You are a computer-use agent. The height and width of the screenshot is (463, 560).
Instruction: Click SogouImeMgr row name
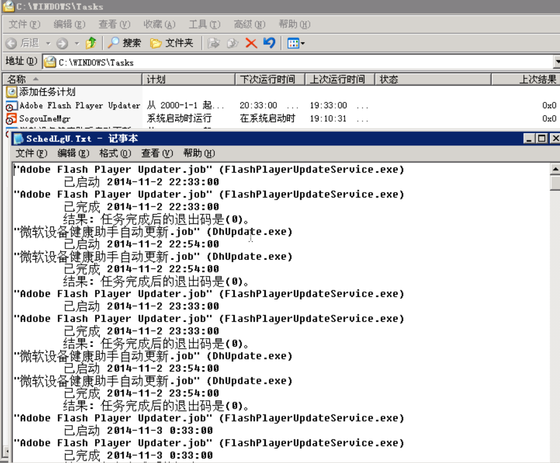tap(45, 119)
